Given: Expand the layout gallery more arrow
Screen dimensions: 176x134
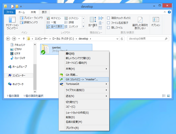Looking at the screenshot, I should coord(83,27).
